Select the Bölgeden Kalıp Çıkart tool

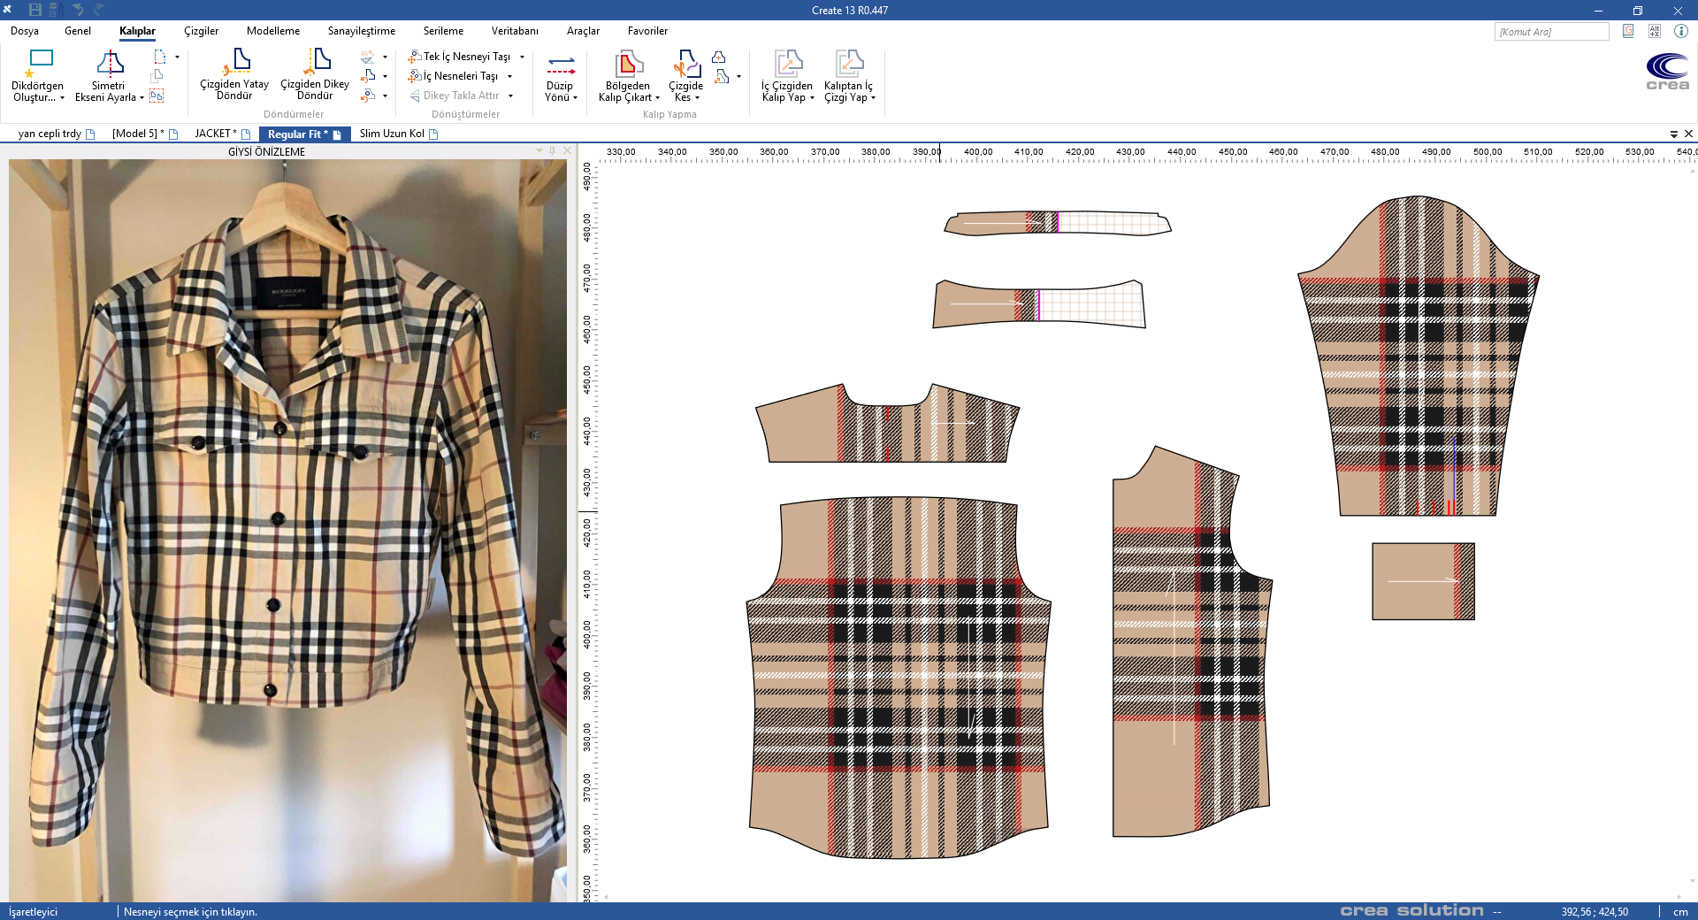tap(628, 64)
